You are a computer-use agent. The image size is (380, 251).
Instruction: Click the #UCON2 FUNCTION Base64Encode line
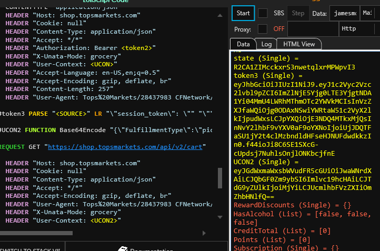pos(106,130)
